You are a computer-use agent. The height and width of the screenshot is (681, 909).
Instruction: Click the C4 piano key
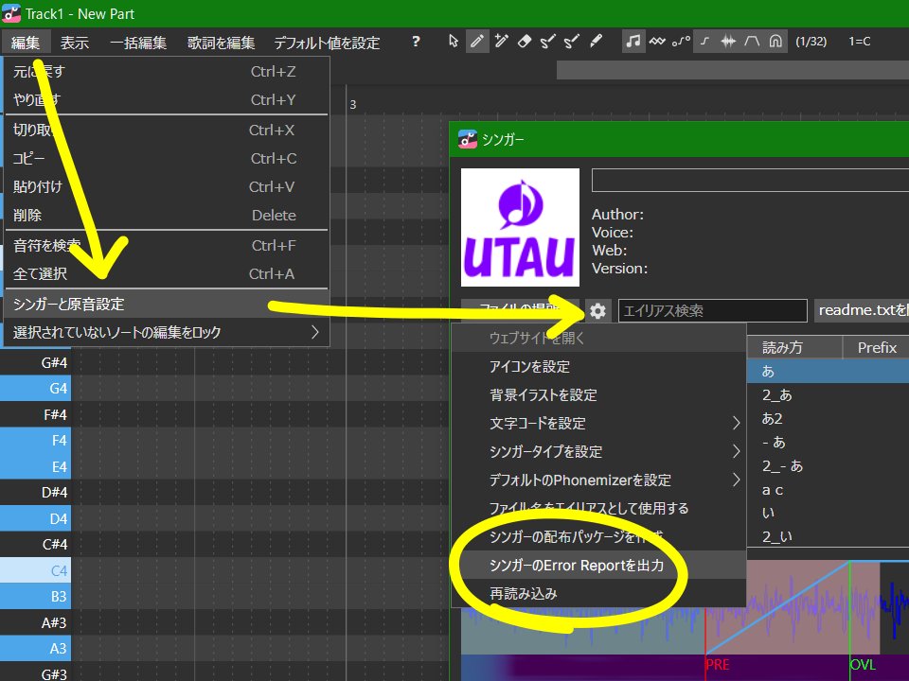[35, 570]
